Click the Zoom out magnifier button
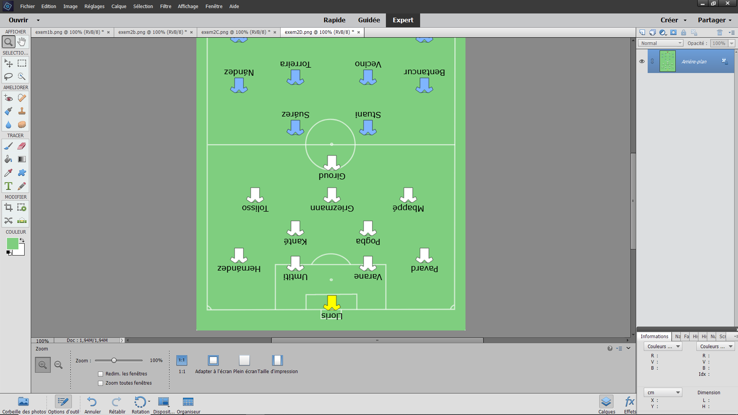Screen dimensions: 738x415 (58, 365)
